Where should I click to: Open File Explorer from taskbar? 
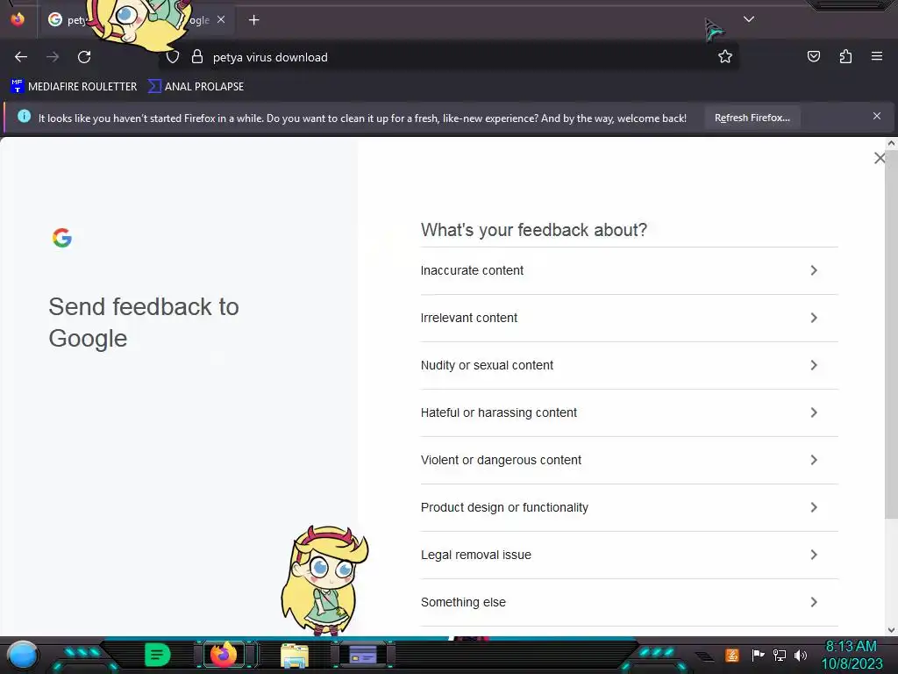(295, 656)
